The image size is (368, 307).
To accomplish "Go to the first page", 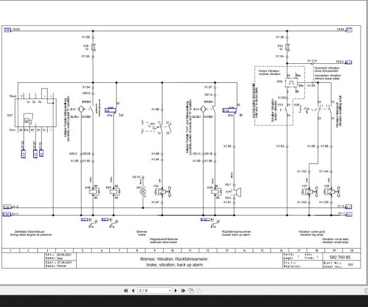I will coord(126,290).
